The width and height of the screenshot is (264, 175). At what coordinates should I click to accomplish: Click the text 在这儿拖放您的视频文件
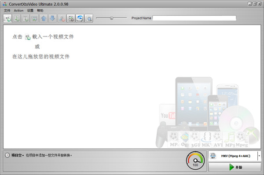coord(41,57)
